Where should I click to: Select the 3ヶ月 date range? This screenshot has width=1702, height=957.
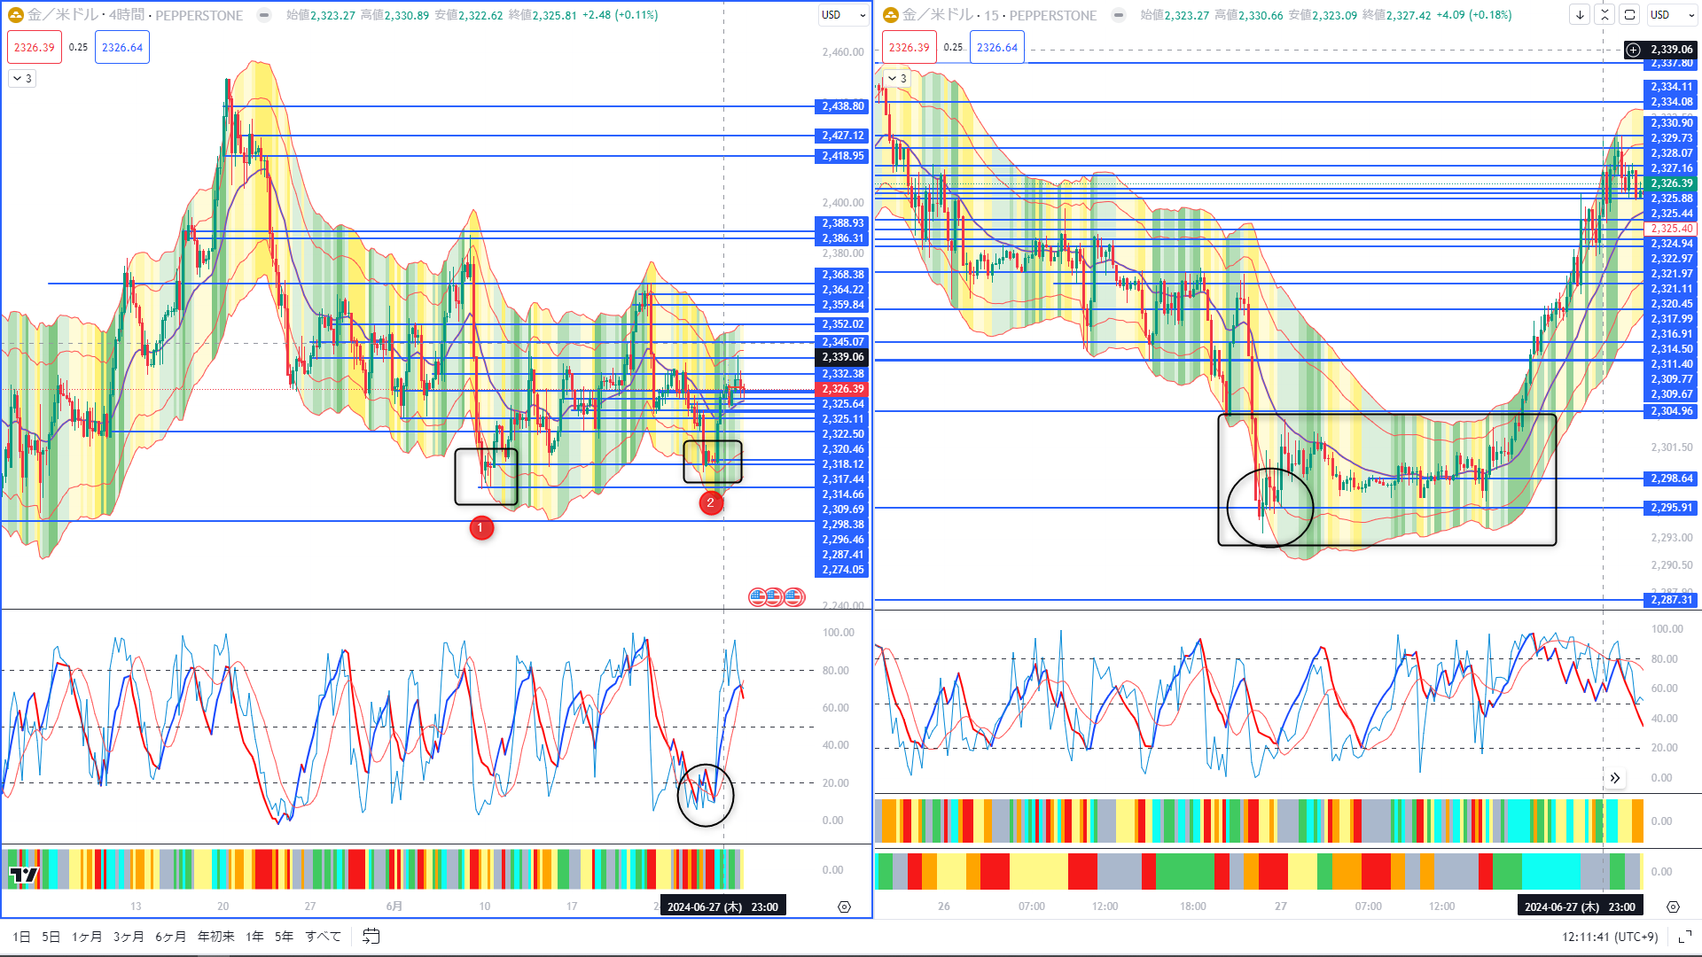tap(129, 937)
